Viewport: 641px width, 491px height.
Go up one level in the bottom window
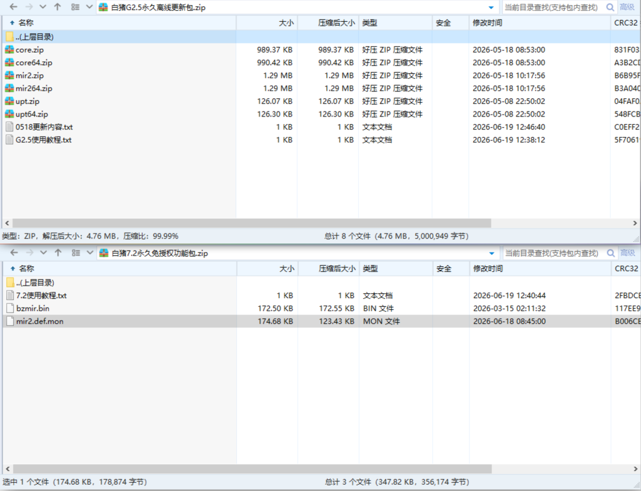pyautogui.click(x=58, y=253)
